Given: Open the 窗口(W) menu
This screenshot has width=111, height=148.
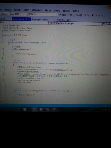Looking at the screenshot, I should click(66, 11).
